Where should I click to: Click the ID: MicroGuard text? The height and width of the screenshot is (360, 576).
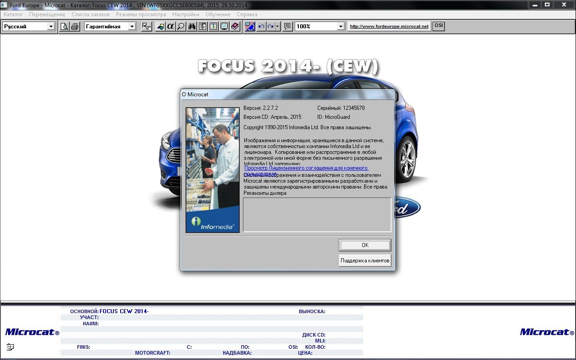click(333, 117)
